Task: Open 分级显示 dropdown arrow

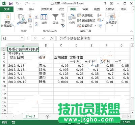Action: coord(112,26)
